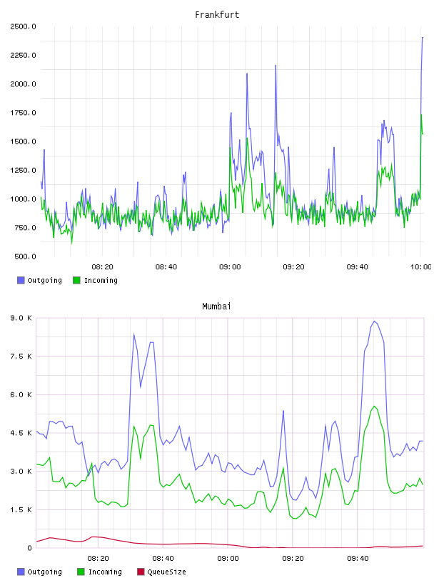The width and height of the screenshot is (434, 583).
Task: Click the Mumbai chart title
Action: 216,307
